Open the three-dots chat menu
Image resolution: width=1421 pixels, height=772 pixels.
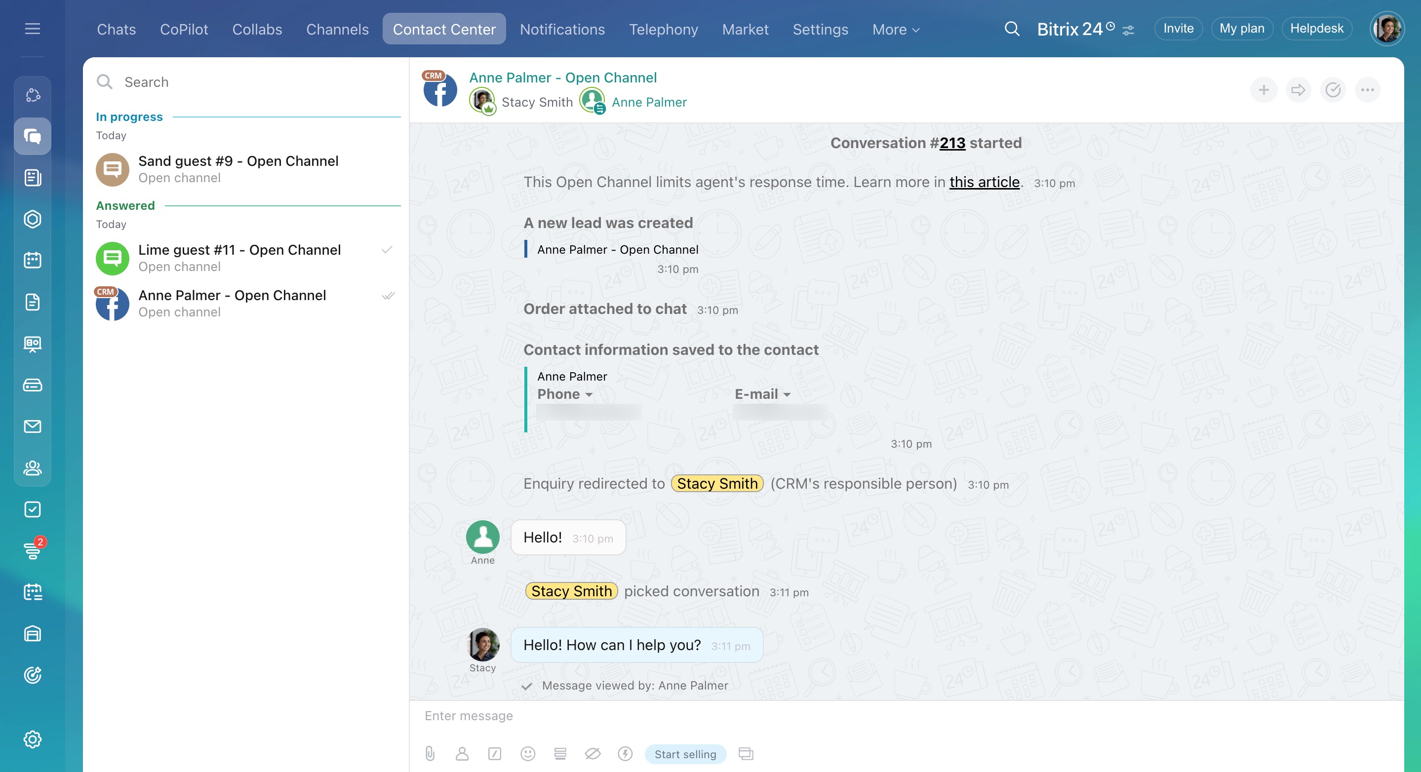[1368, 90]
